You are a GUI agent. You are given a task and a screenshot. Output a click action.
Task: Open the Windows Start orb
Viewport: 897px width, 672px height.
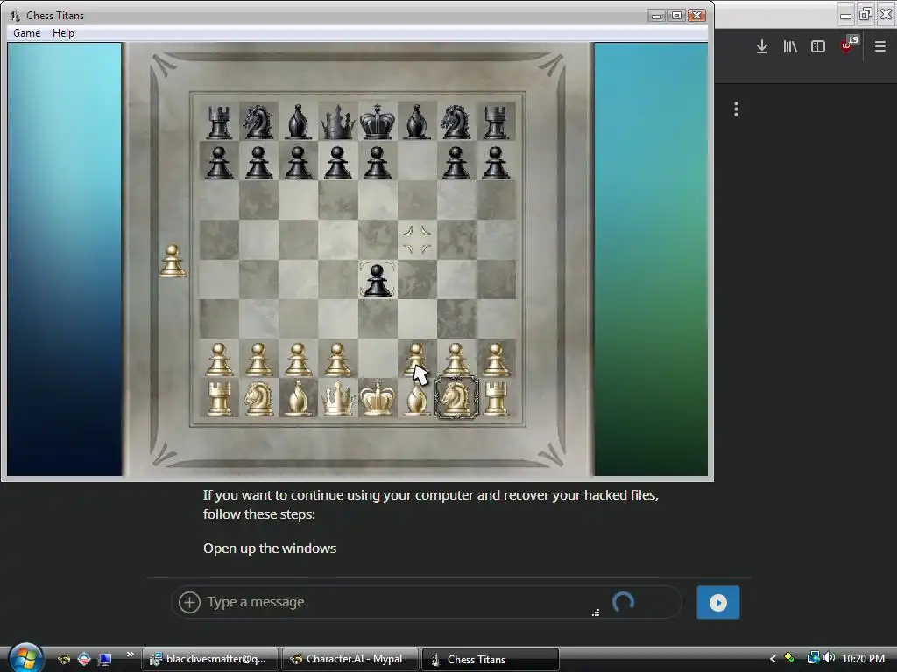25,658
